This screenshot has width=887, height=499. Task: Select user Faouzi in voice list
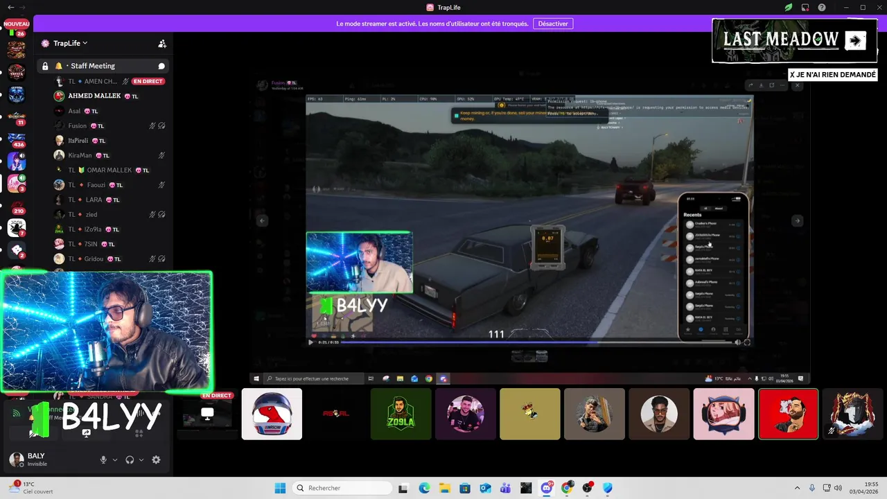111,185
